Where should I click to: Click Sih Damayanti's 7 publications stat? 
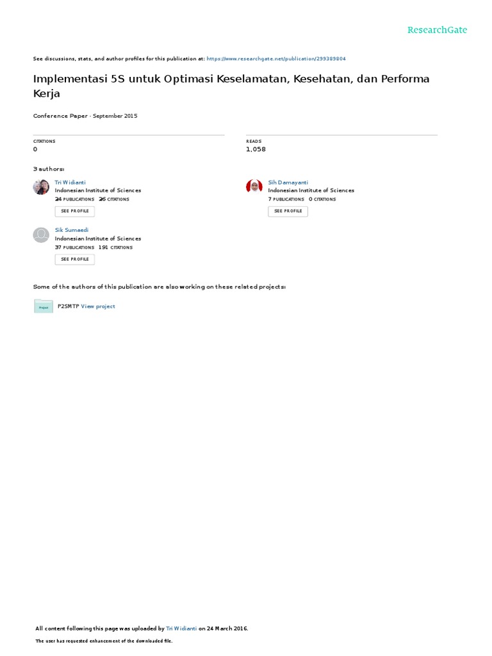click(x=286, y=199)
